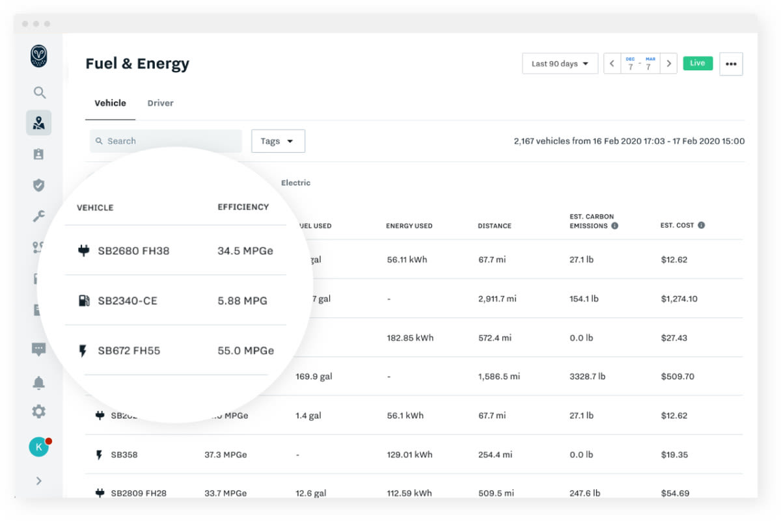Screen dimensions: 781x521
Task: Click the '3328.7 lb' emissions cell
Action: pyautogui.click(x=587, y=376)
